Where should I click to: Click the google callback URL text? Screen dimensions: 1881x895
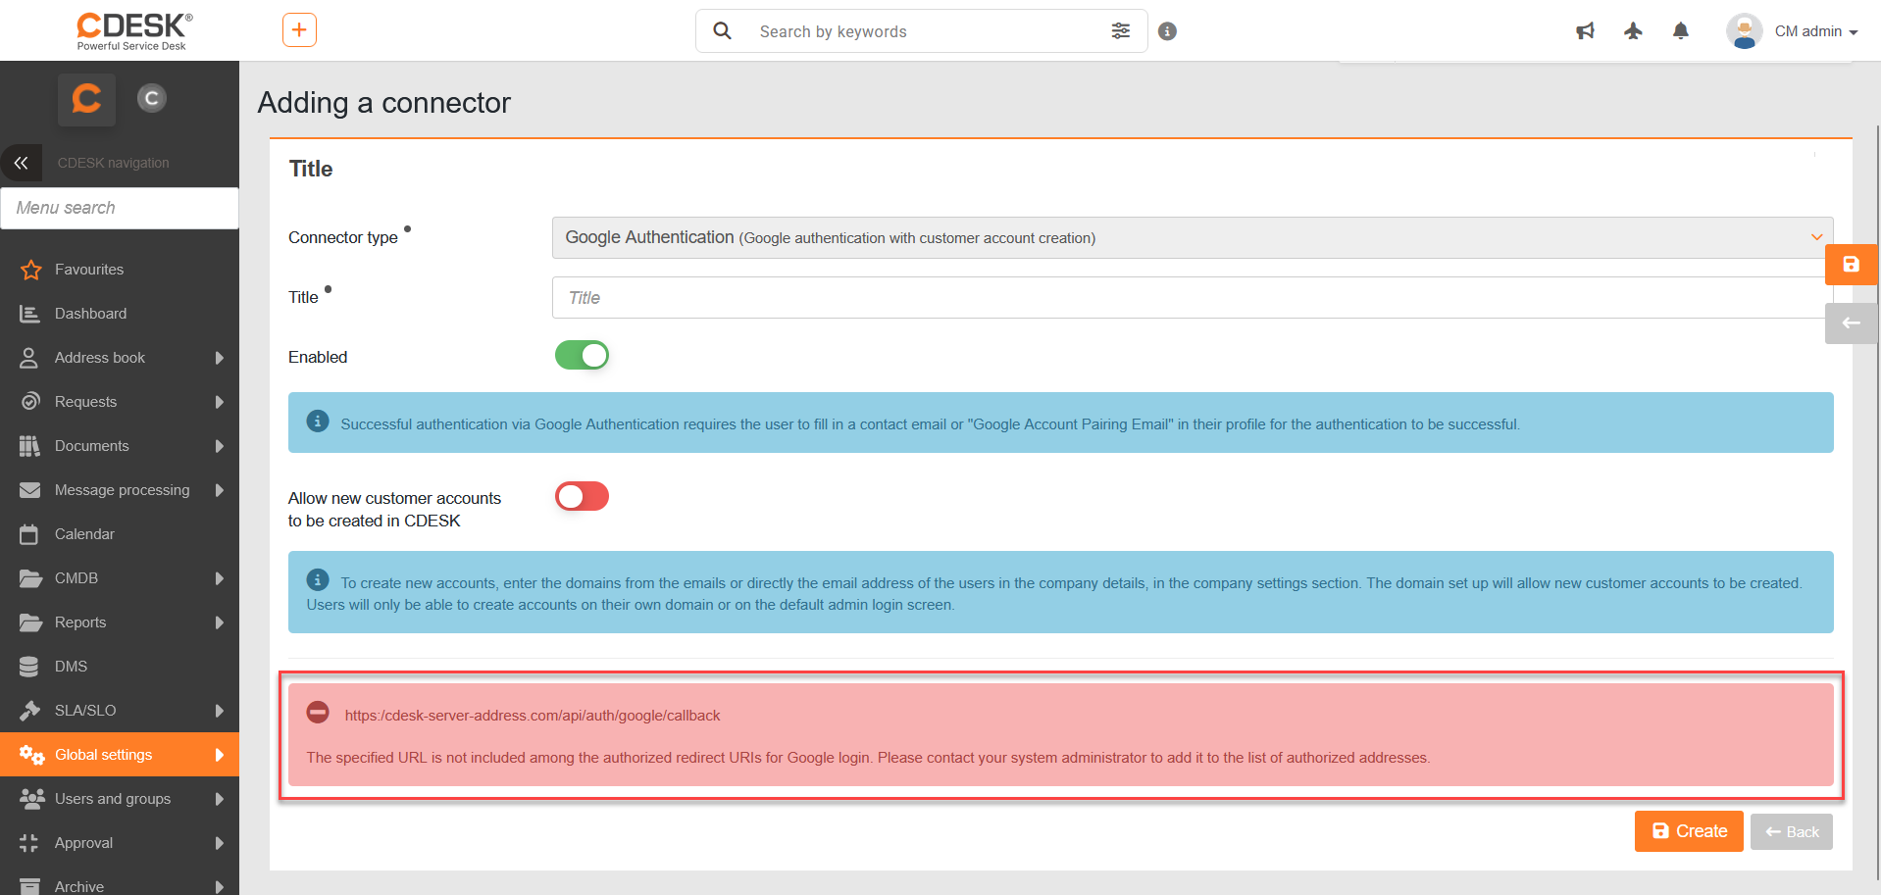pos(533,716)
